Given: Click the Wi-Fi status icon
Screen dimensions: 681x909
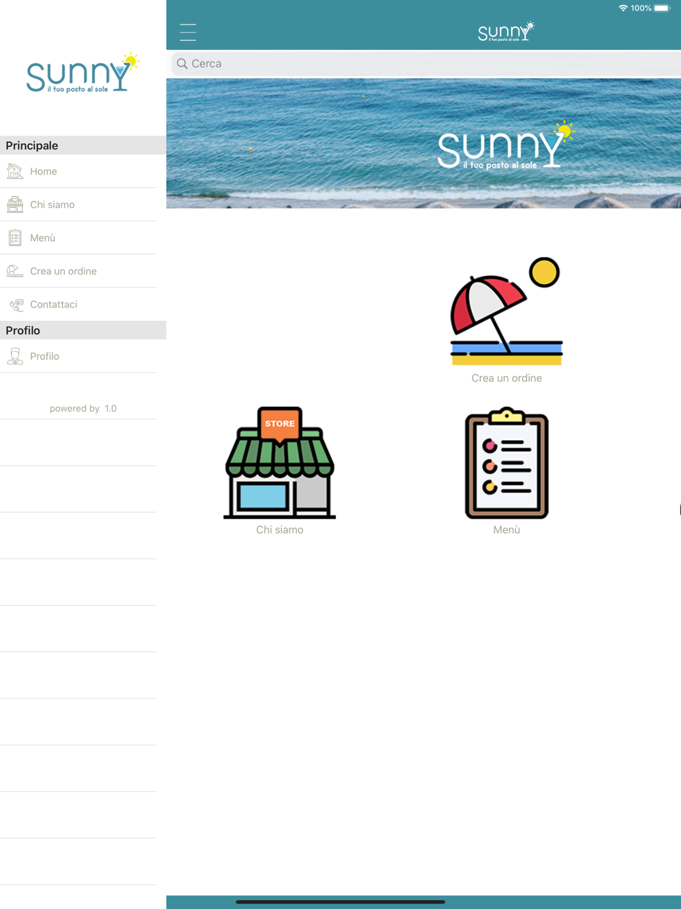Looking at the screenshot, I should tap(622, 8).
